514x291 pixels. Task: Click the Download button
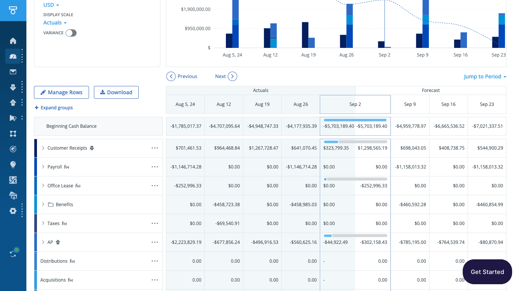[116, 92]
